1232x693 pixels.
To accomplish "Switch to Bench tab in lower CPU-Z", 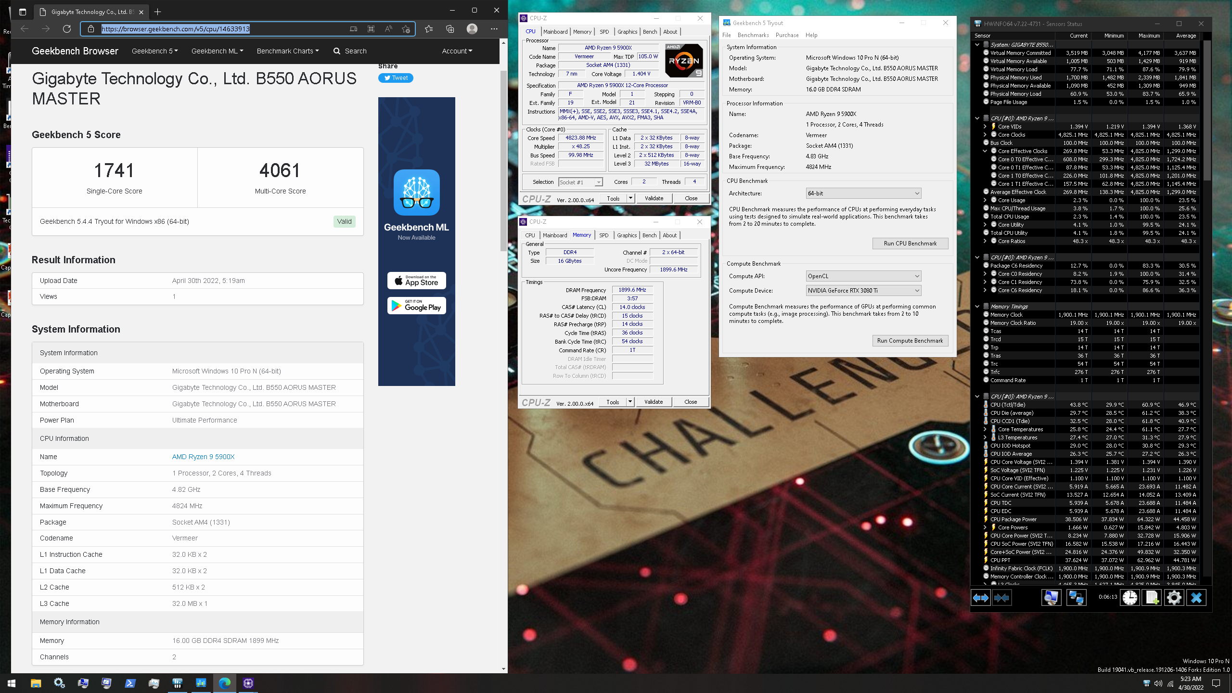I will point(649,235).
